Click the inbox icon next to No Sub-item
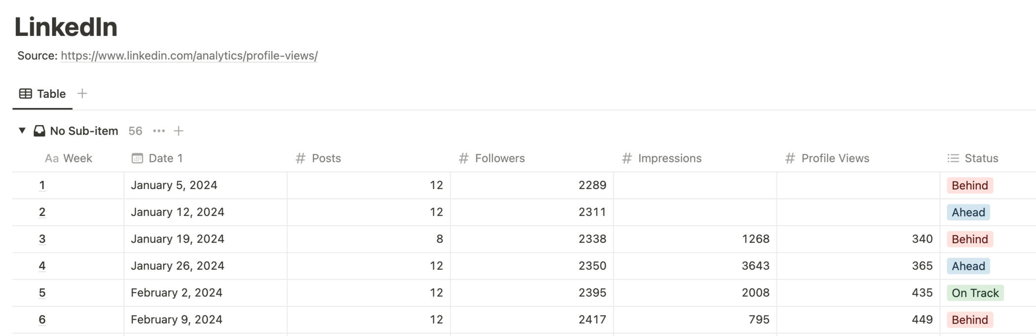The image size is (1036, 336). (x=39, y=131)
